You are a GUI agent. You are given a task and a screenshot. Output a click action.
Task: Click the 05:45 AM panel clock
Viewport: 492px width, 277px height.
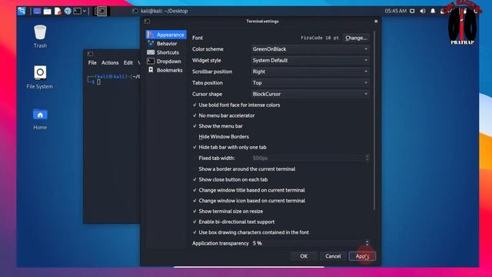[x=395, y=11]
